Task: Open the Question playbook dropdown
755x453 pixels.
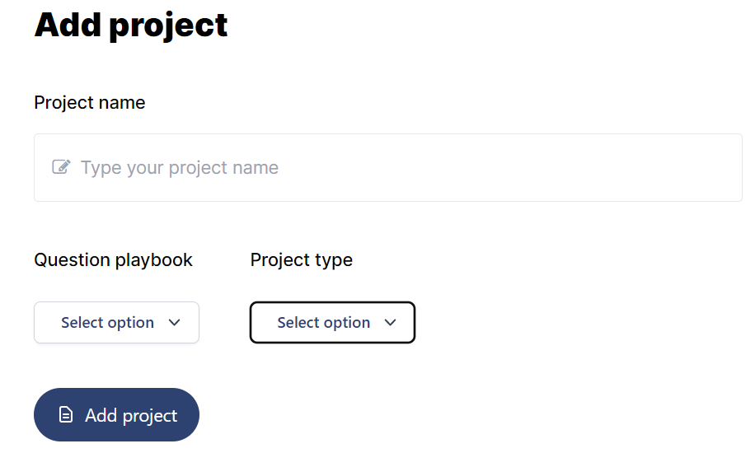Action: (116, 323)
